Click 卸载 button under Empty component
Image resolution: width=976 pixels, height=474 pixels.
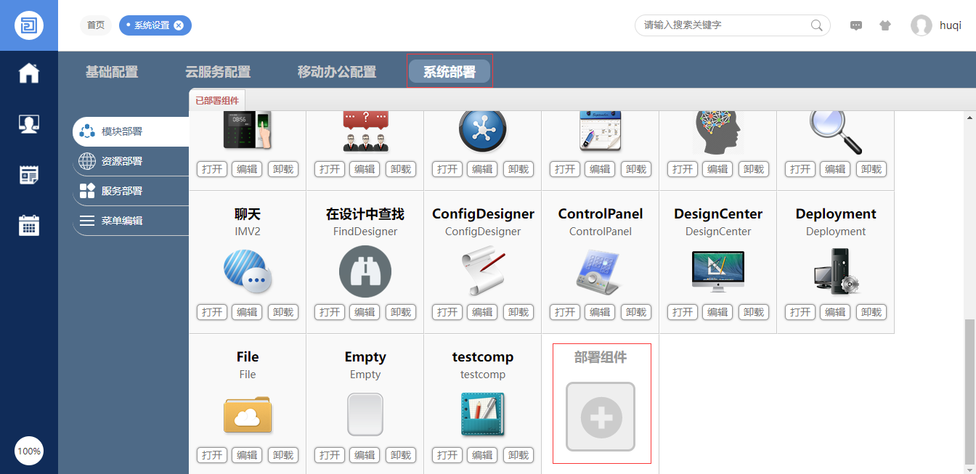(x=401, y=455)
